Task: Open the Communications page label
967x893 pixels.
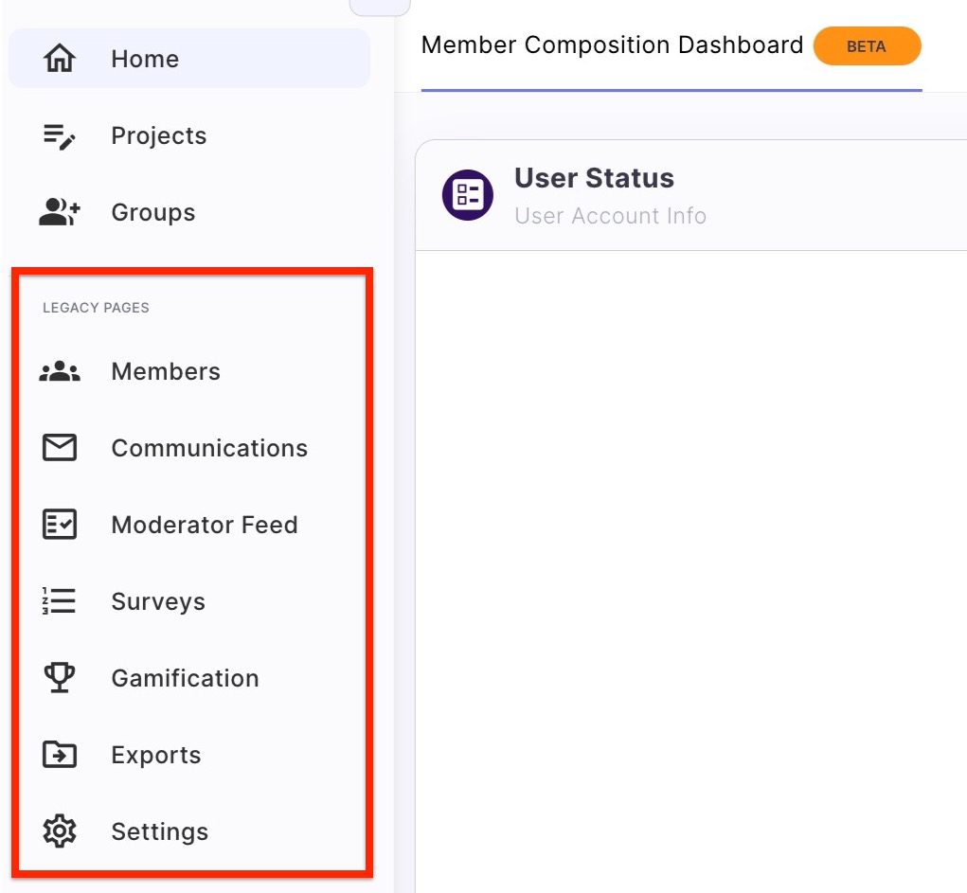Action: [x=209, y=448]
